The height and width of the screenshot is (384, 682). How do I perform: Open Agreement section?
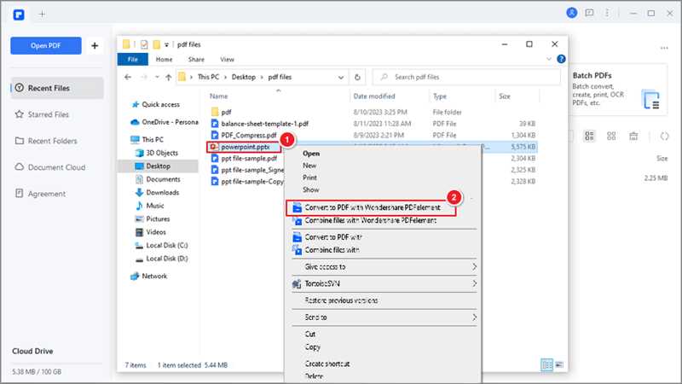(x=40, y=194)
